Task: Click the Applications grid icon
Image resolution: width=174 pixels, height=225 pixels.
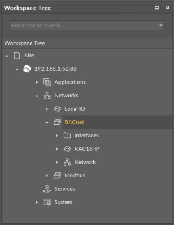Action: click(47, 82)
